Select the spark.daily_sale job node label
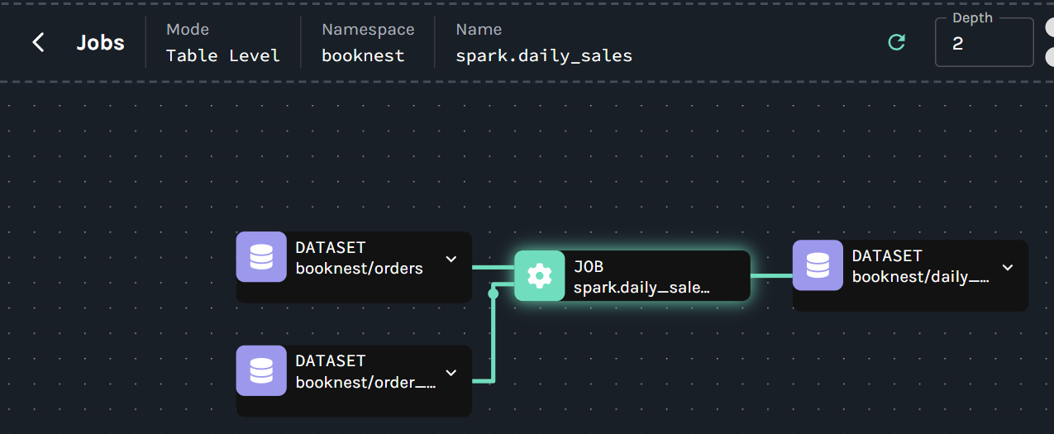Viewport: 1054px width, 434px height. (642, 288)
